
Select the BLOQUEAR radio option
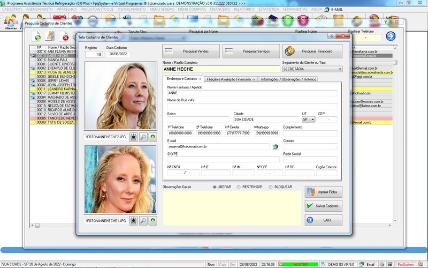(x=271, y=187)
